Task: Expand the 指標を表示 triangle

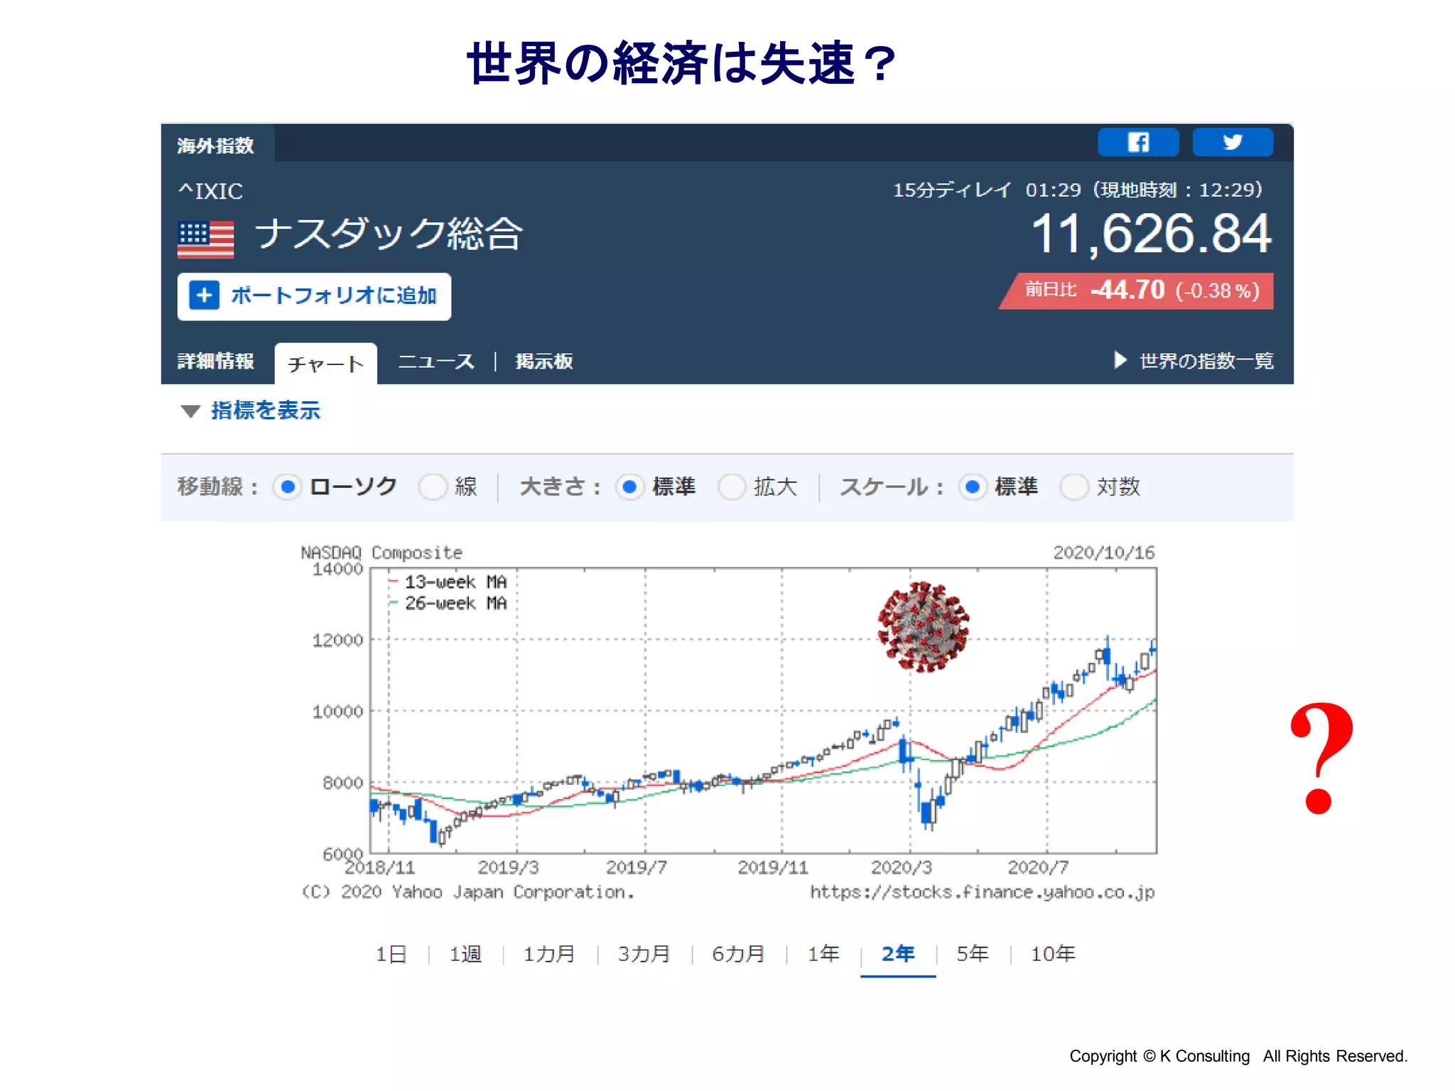Action: (x=190, y=411)
